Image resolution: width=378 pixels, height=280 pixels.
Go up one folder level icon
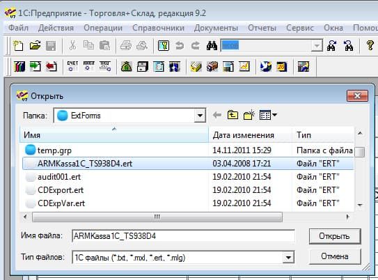[x=233, y=115]
